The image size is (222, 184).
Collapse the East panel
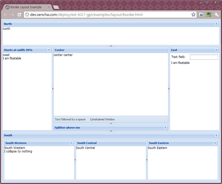(x=216, y=50)
